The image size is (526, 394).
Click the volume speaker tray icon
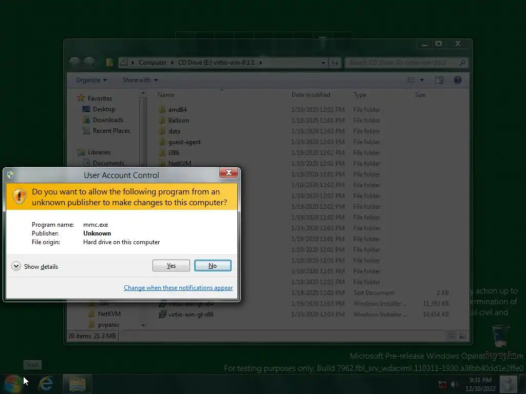(x=455, y=384)
